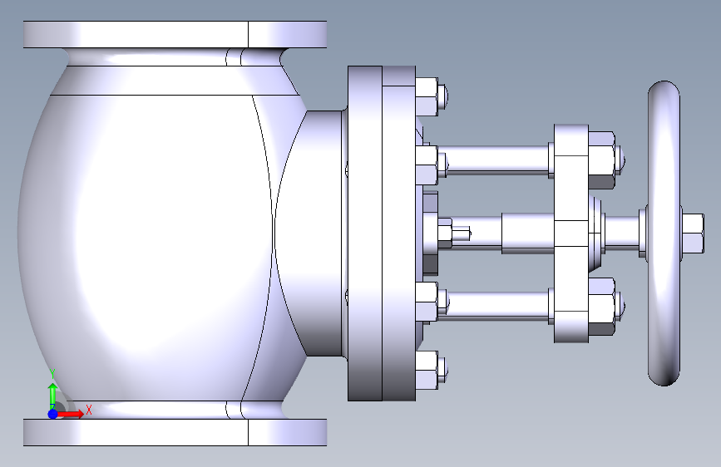The width and height of the screenshot is (721, 467).
Task: Click the green Y axis arrow of triad
Action: click(53, 395)
